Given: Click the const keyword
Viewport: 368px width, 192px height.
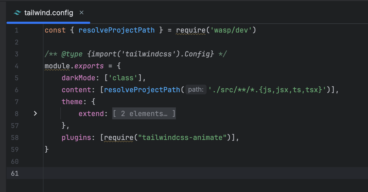Looking at the screenshot, I should tap(55, 30).
